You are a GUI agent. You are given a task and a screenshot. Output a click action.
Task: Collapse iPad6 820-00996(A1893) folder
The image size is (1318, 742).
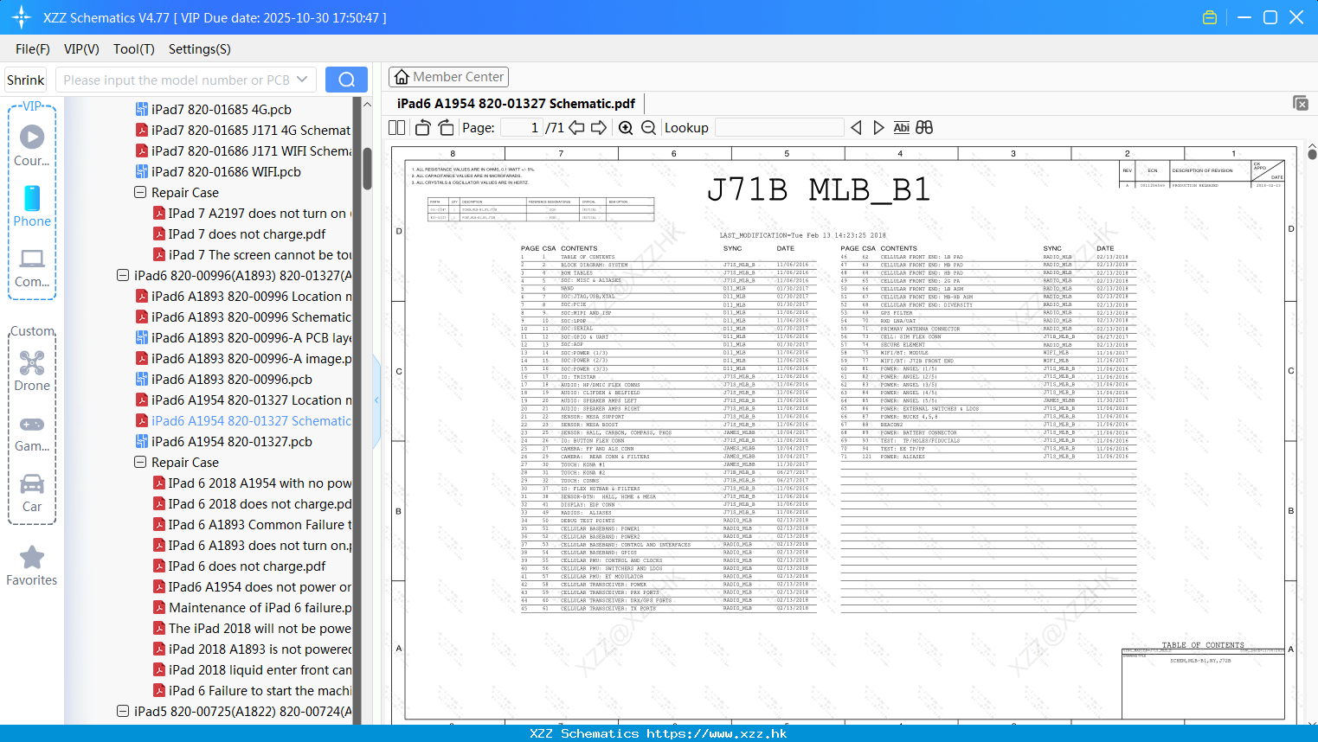[123, 275]
